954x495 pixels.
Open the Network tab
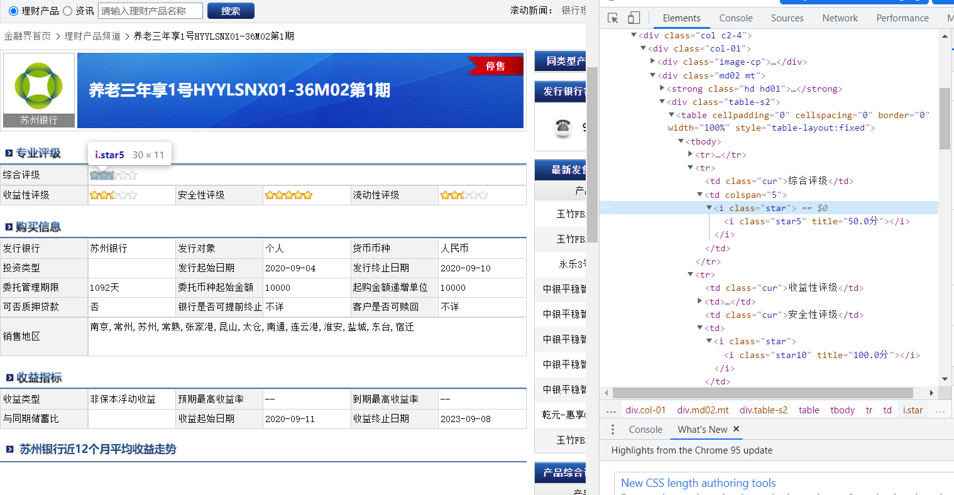pyautogui.click(x=840, y=18)
